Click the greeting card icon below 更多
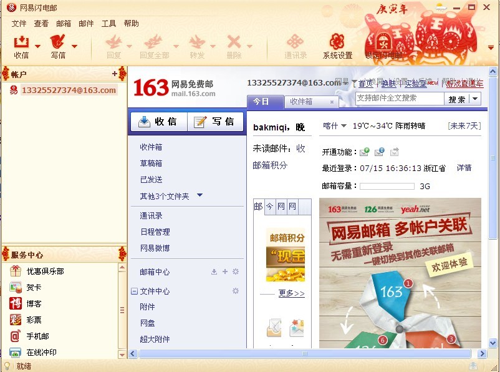This screenshot has height=372, width=500. click(x=297, y=328)
